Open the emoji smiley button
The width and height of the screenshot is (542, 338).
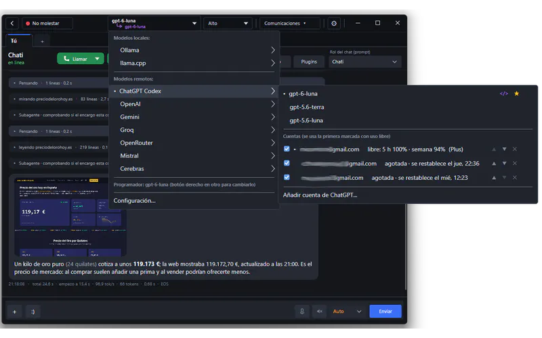[33, 312]
